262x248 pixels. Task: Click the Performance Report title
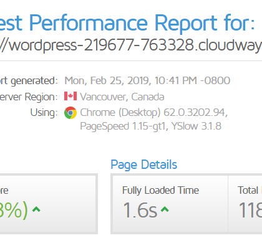coord(127,23)
